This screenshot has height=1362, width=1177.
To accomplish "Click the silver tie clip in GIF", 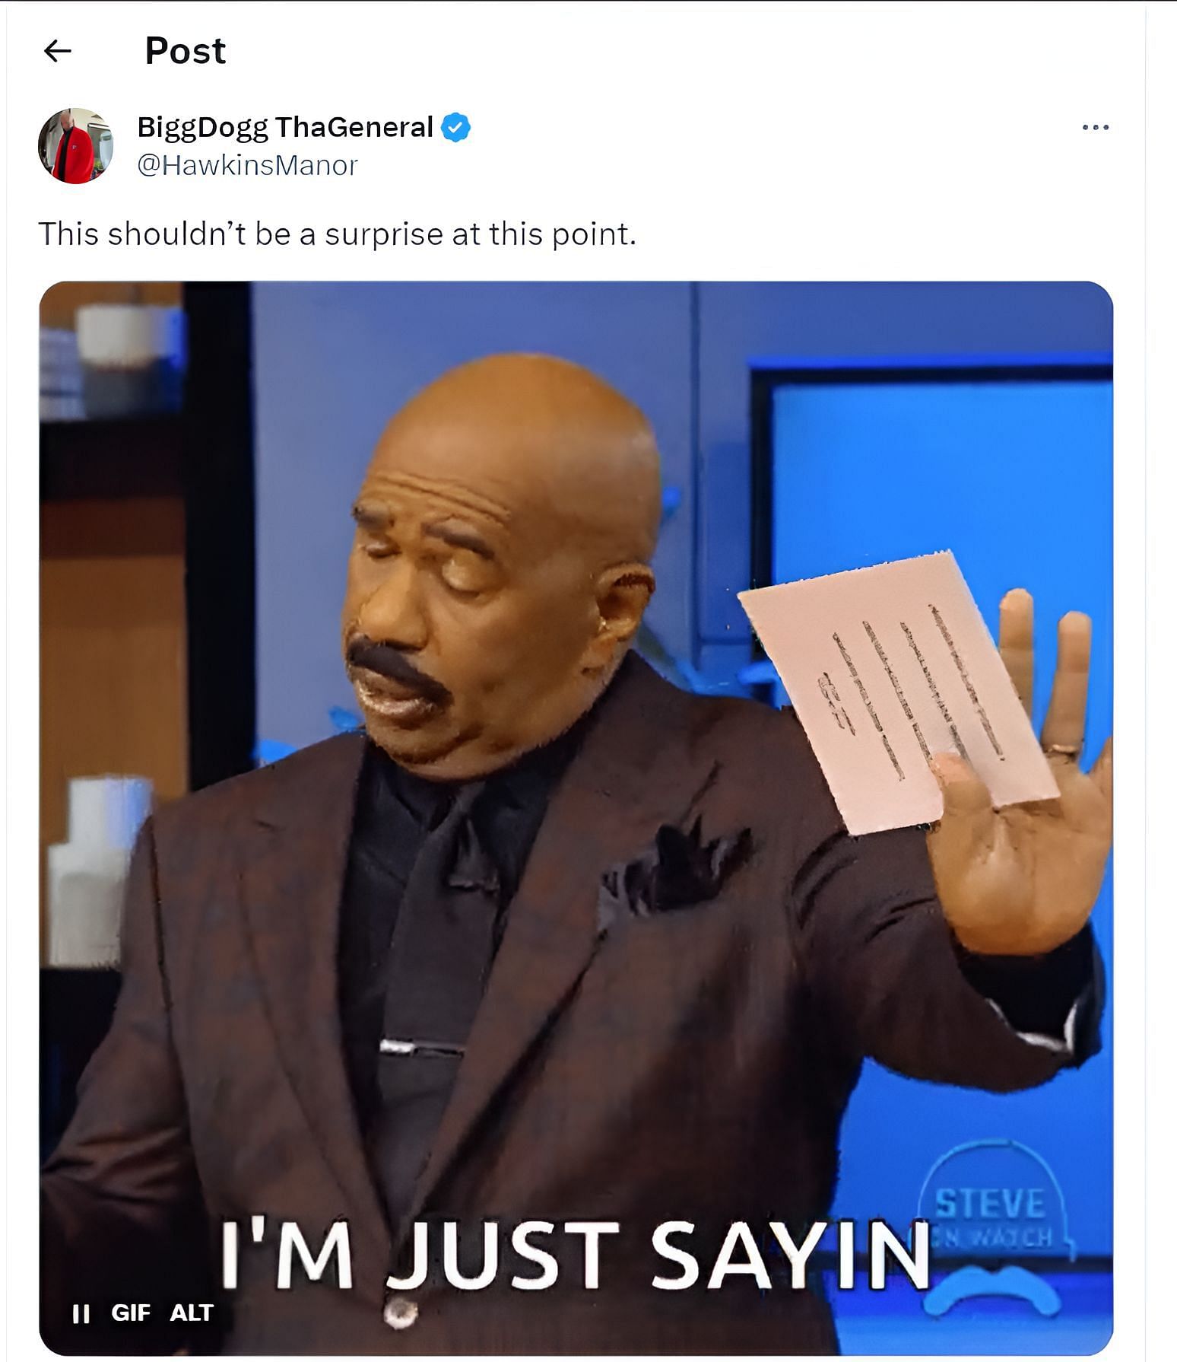I will tap(420, 1049).
